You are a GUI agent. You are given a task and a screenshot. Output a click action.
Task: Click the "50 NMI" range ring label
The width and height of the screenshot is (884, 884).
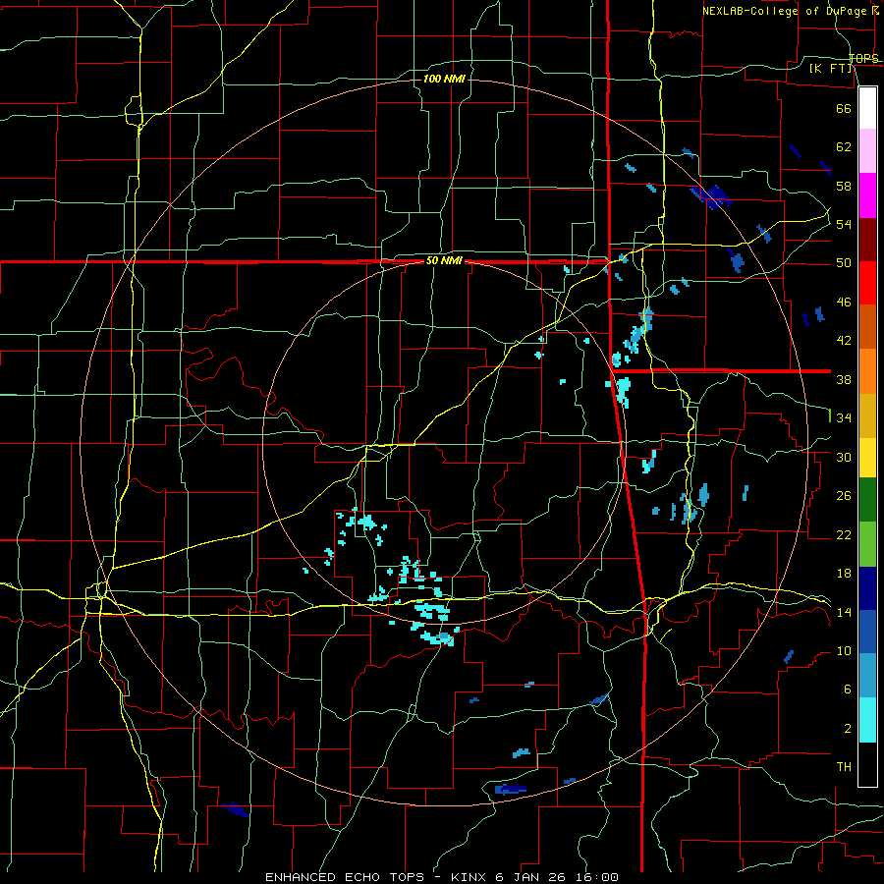(444, 261)
